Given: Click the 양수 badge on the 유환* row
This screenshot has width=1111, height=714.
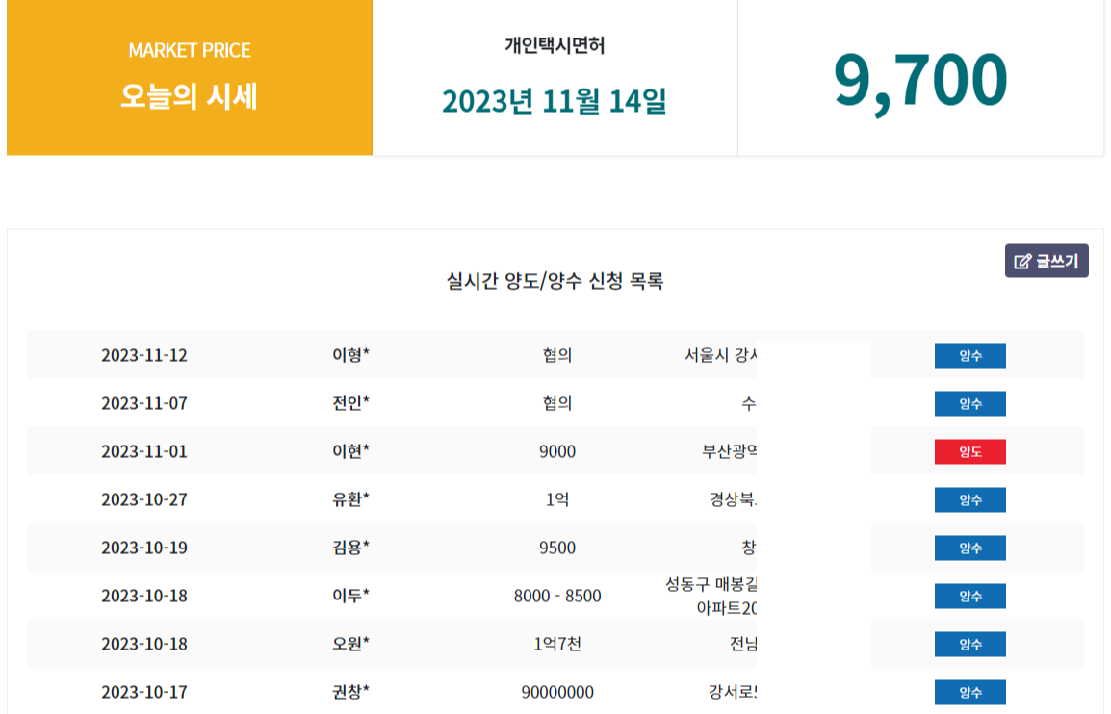Looking at the screenshot, I should pos(969,499).
